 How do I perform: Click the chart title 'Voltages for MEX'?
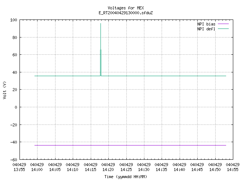click(126, 8)
